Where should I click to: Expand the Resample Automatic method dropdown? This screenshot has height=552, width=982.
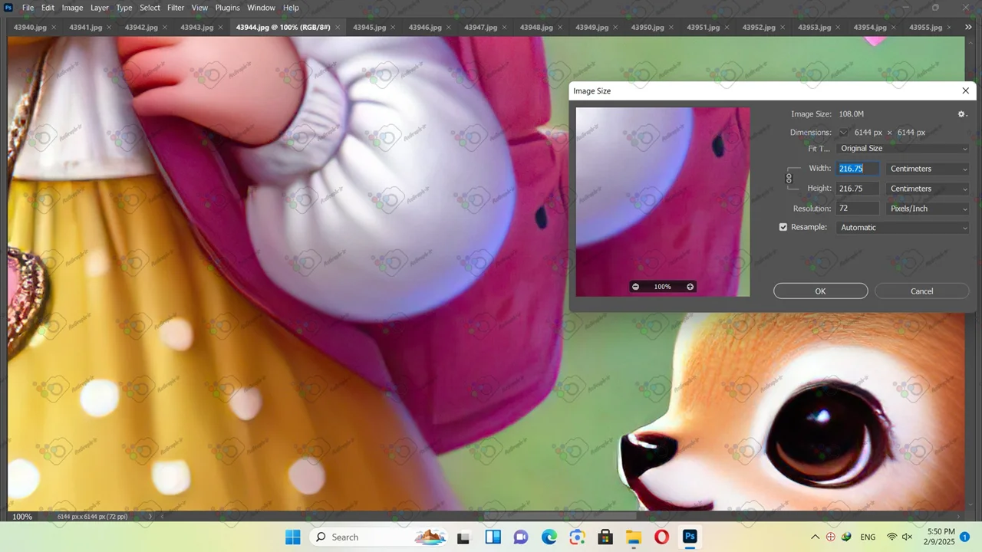tap(903, 228)
